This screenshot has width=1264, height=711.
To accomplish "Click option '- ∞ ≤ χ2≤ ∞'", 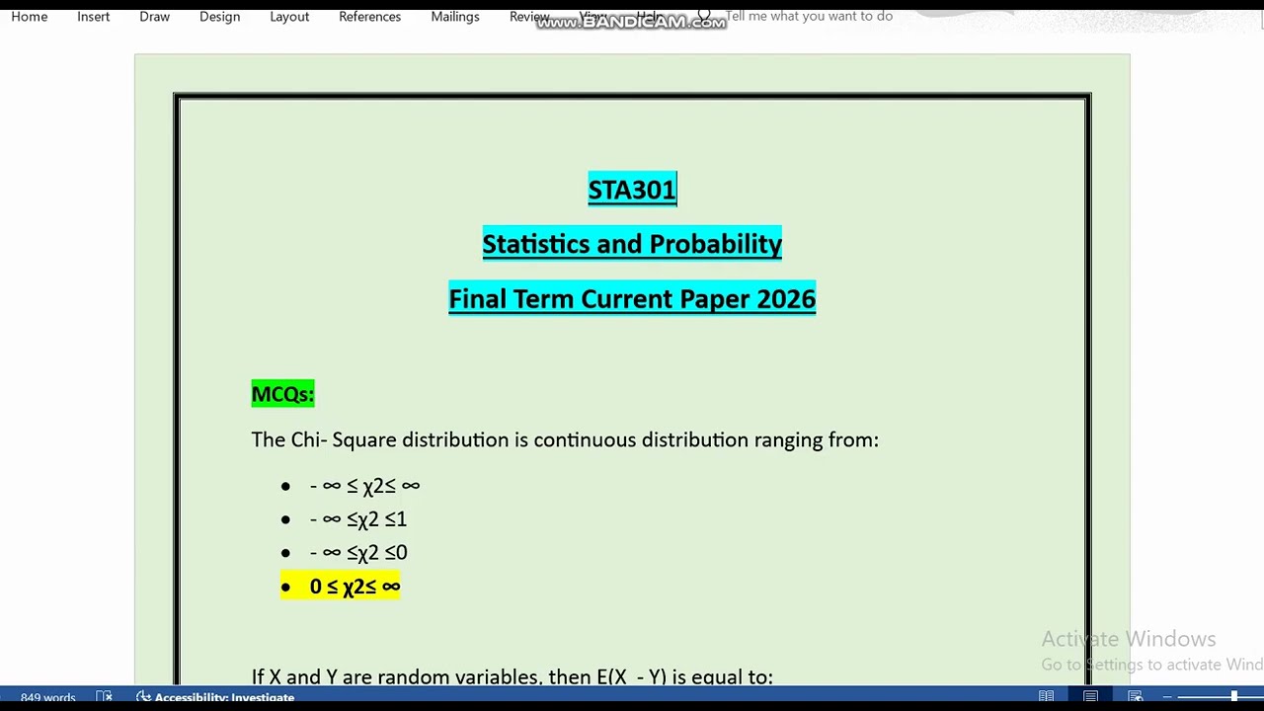I will pos(364,485).
